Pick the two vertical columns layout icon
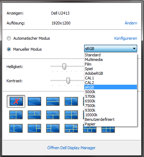This screenshot has height=157, width=144. coord(71,101)
